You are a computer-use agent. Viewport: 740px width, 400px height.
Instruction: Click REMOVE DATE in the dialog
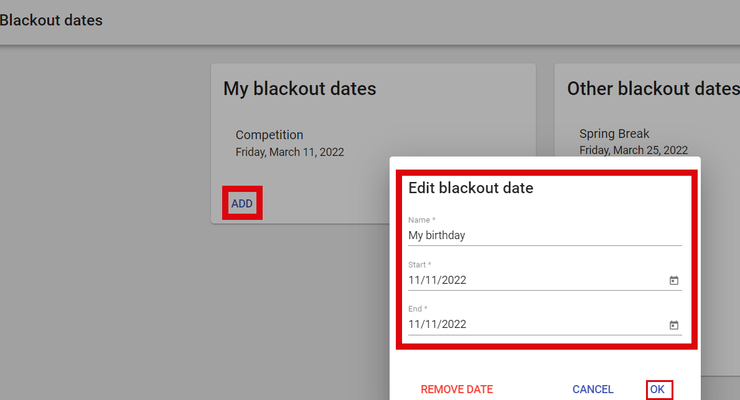(457, 389)
